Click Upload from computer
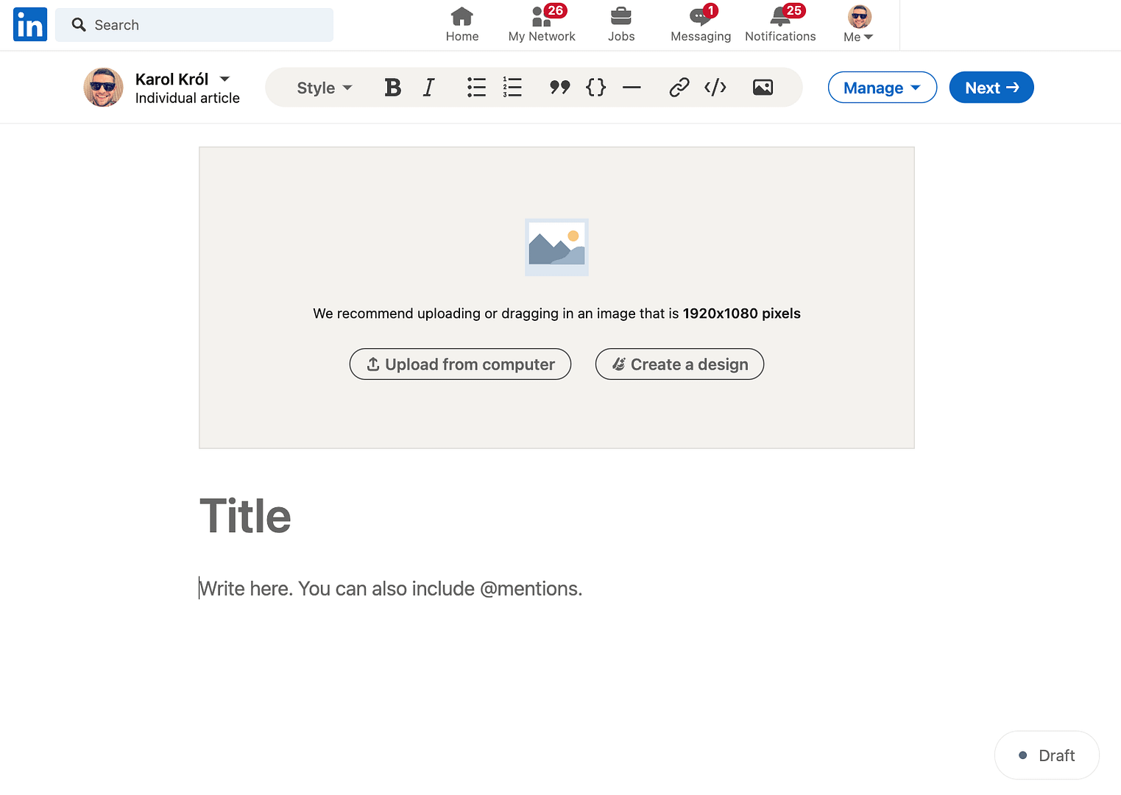The height and width of the screenshot is (795, 1121). coord(460,364)
